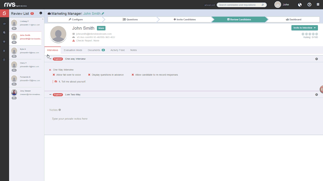Image resolution: width=323 pixels, height=181 pixels.
Task: Select Lindsay F in Review List
Action: coord(25,24)
